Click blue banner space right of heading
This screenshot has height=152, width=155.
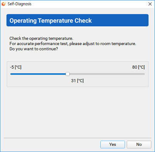(119, 20)
